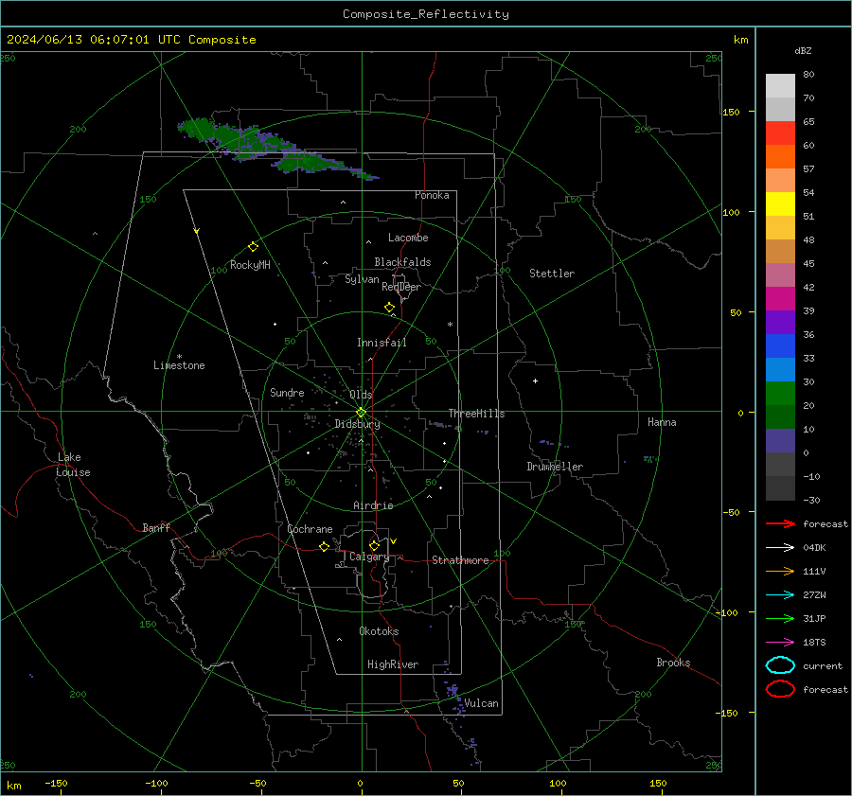Select the indigo 0–10 dBZ swatch
The height and width of the screenshot is (796, 852).
[x=780, y=440]
